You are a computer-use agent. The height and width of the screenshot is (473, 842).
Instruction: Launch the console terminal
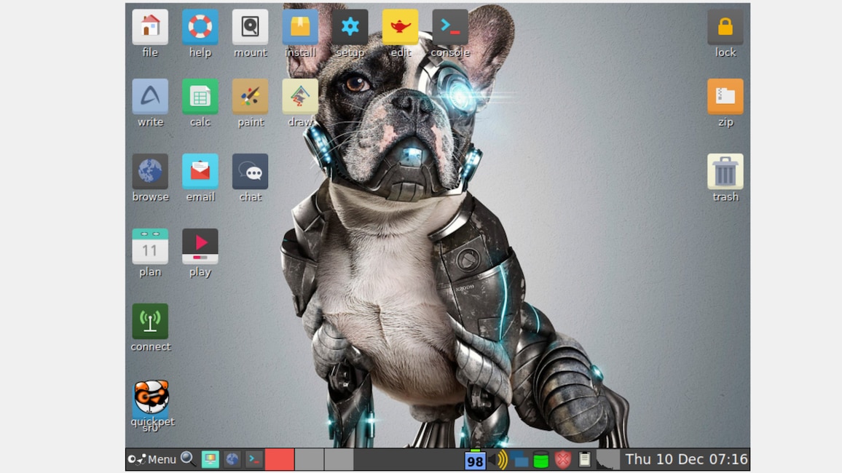click(450, 26)
